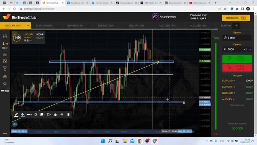
Task: Click the Пополнить deposit button
Action: click(x=236, y=18)
